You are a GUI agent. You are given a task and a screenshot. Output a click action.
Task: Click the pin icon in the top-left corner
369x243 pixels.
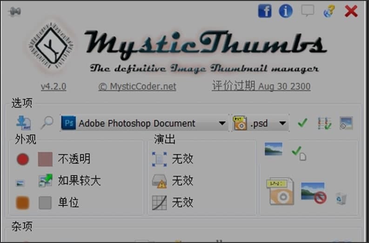14,12
